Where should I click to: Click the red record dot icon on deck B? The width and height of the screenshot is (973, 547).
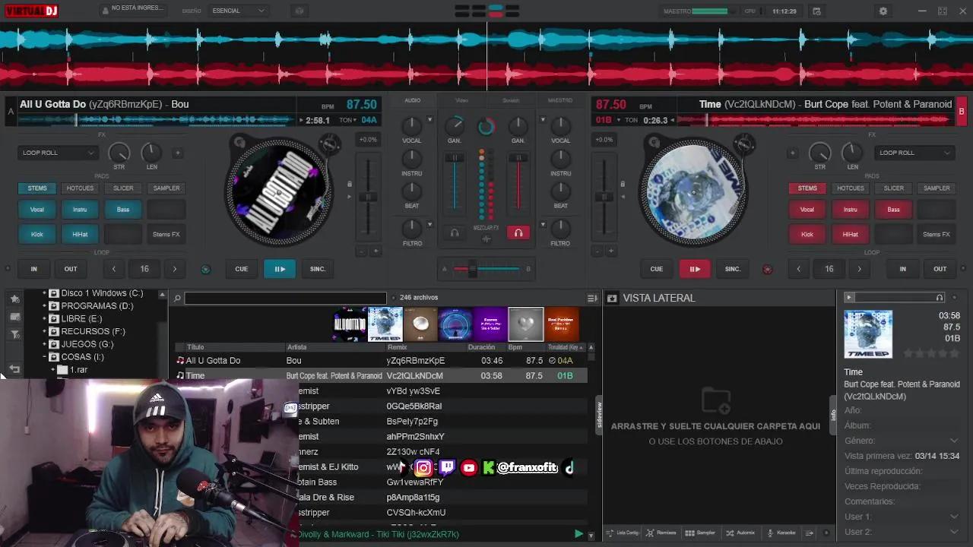pos(767,269)
